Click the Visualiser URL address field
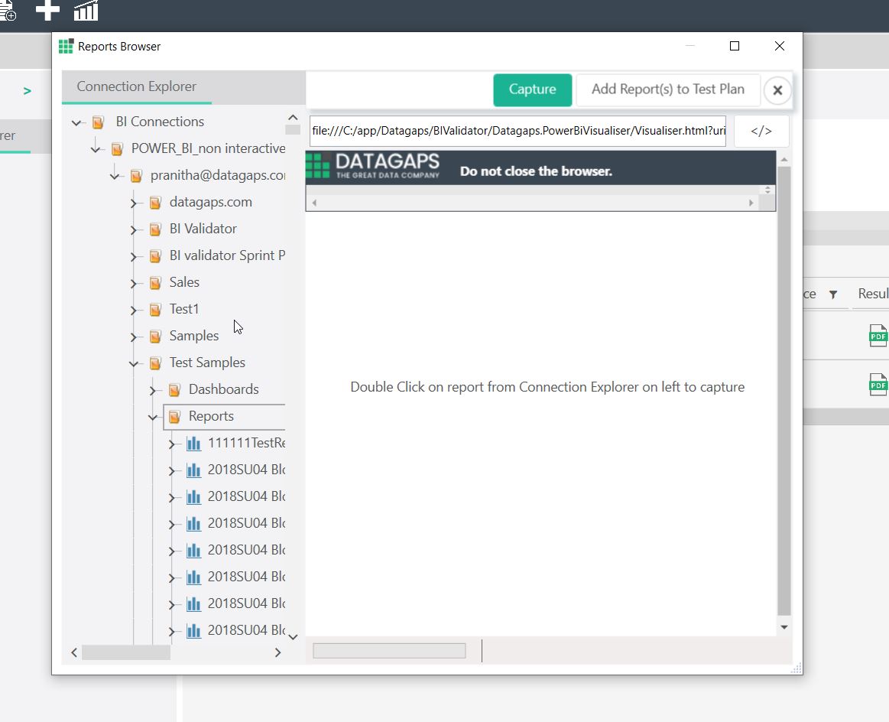This screenshot has height=722, width=889. click(518, 131)
